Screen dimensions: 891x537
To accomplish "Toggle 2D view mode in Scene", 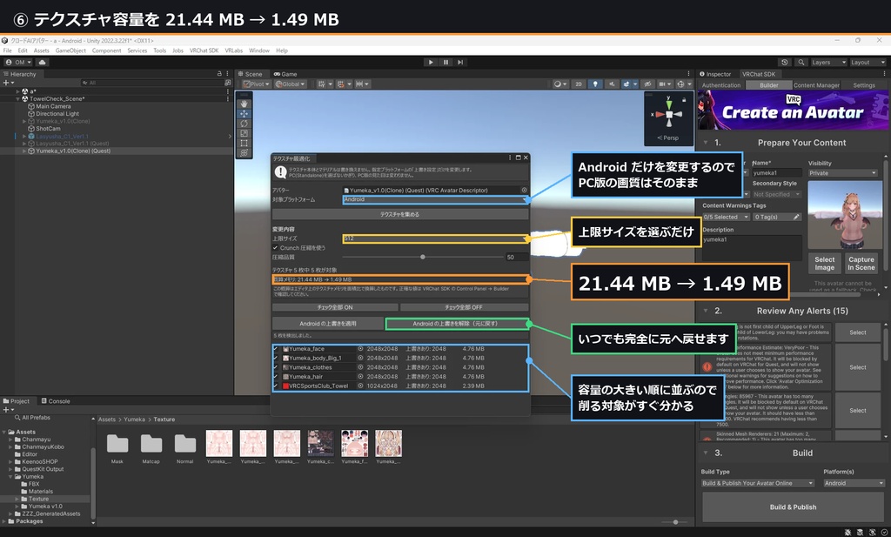I will pos(579,84).
